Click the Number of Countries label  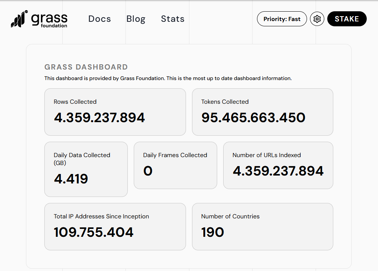[230, 216]
